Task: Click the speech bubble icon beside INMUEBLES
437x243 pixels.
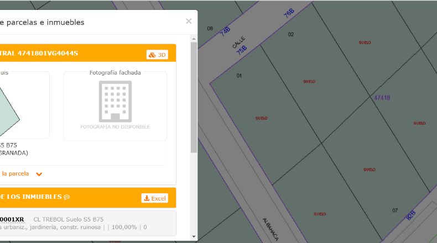Action: click(x=66, y=197)
